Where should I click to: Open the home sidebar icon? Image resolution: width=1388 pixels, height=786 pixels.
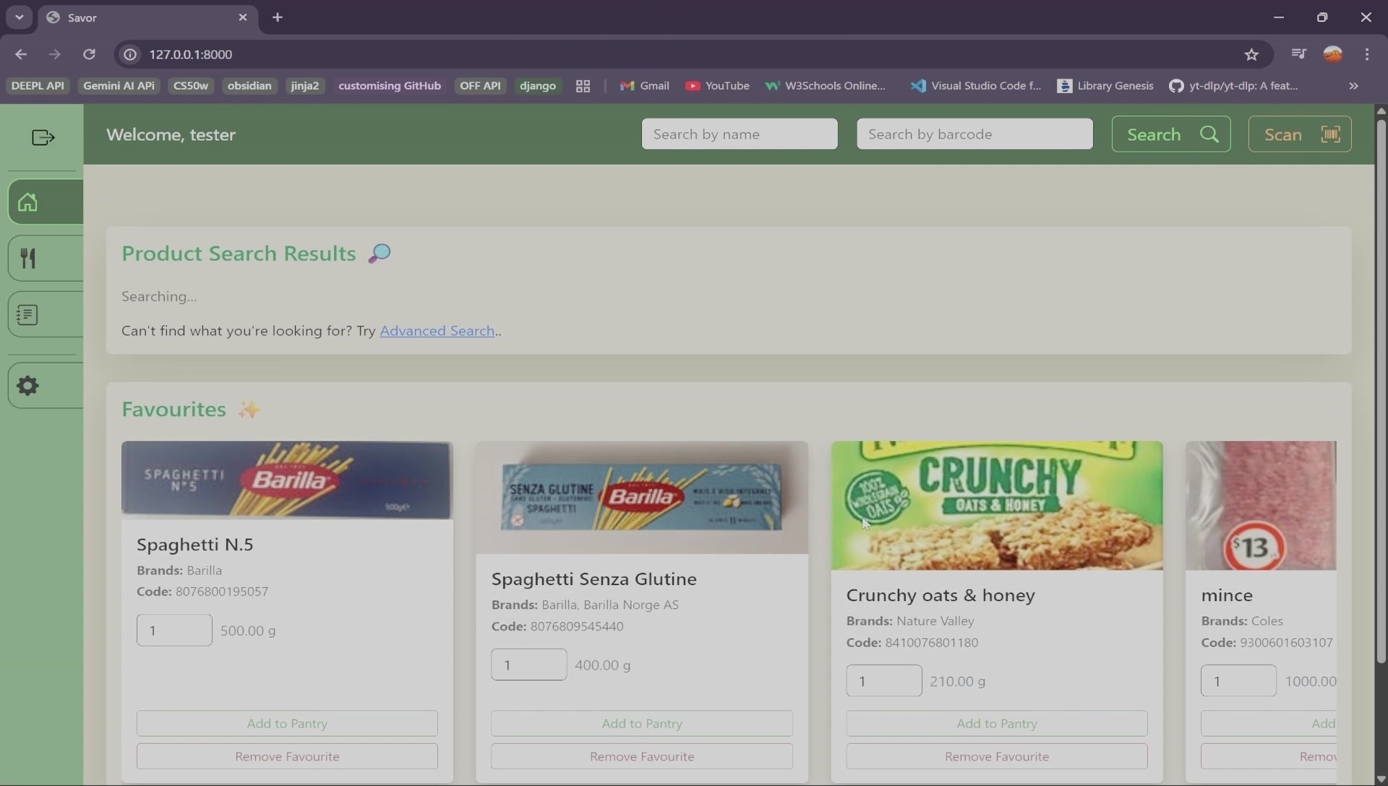[29, 202]
